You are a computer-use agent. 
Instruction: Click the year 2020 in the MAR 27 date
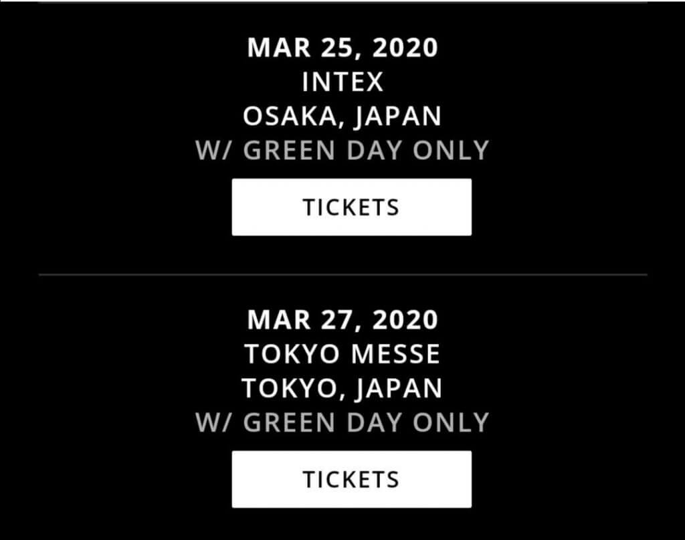coord(405,320)
